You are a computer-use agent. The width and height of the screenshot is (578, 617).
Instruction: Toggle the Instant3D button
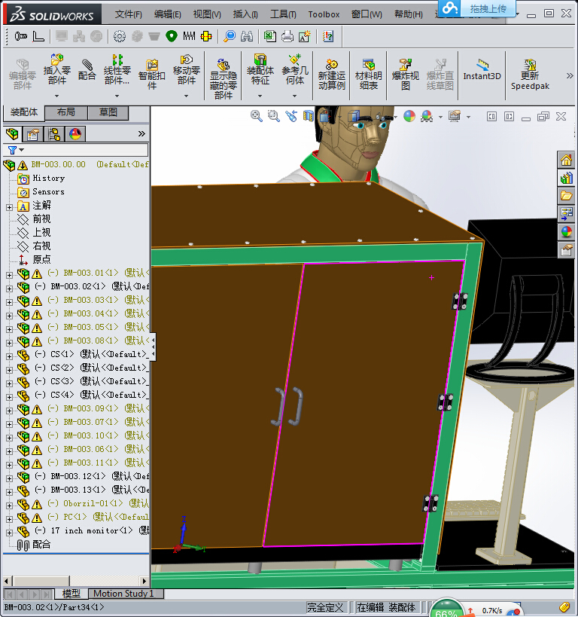[x=482, y=71]
